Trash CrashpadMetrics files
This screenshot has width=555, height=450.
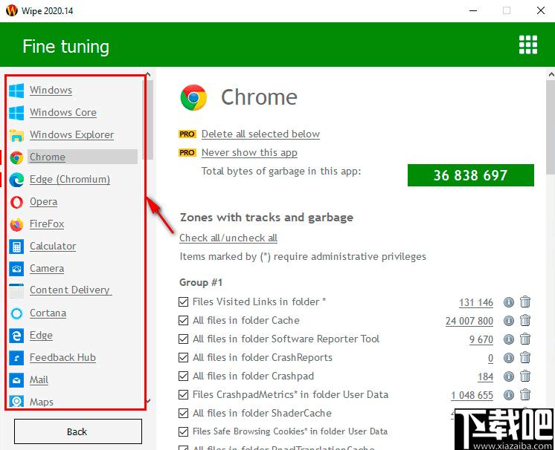(525, 394)
